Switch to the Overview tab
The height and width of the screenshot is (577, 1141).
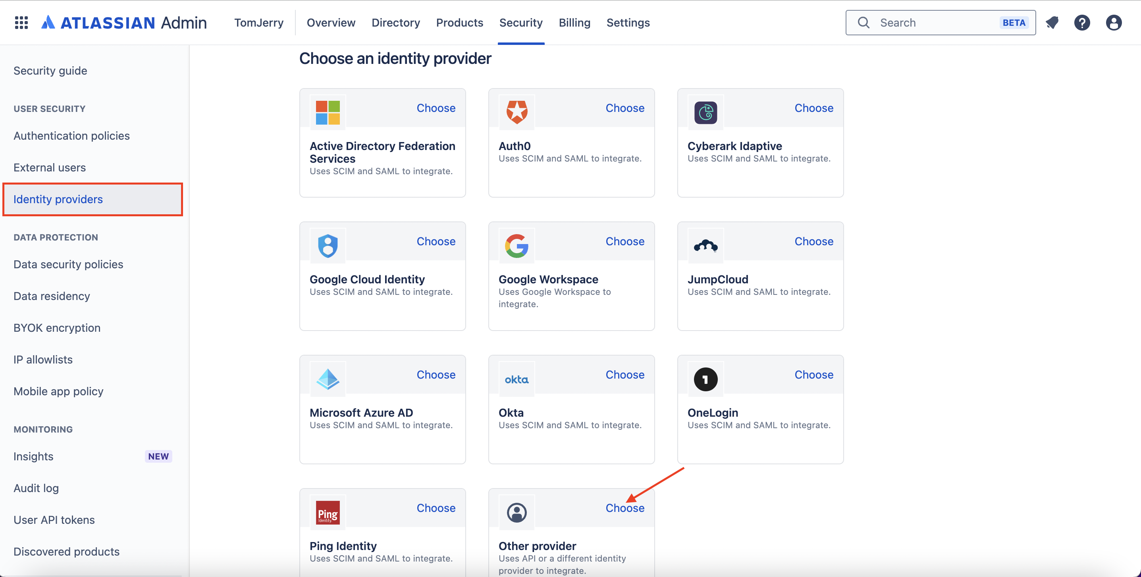tap(331, 23)
